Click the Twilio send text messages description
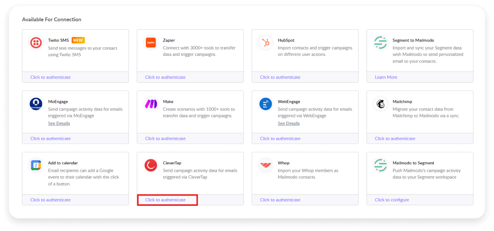The image size is (494, 231). pyautogui.click(x=83, y=51)
